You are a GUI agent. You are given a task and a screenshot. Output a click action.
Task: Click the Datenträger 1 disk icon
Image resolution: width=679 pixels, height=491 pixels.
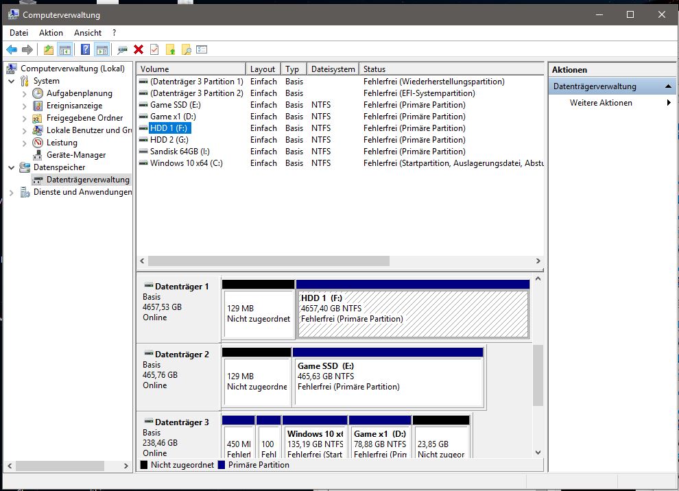[149, 286]
